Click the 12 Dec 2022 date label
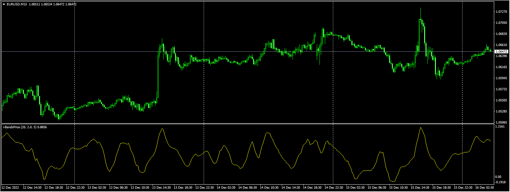510x192 pixels. [9, 187]
